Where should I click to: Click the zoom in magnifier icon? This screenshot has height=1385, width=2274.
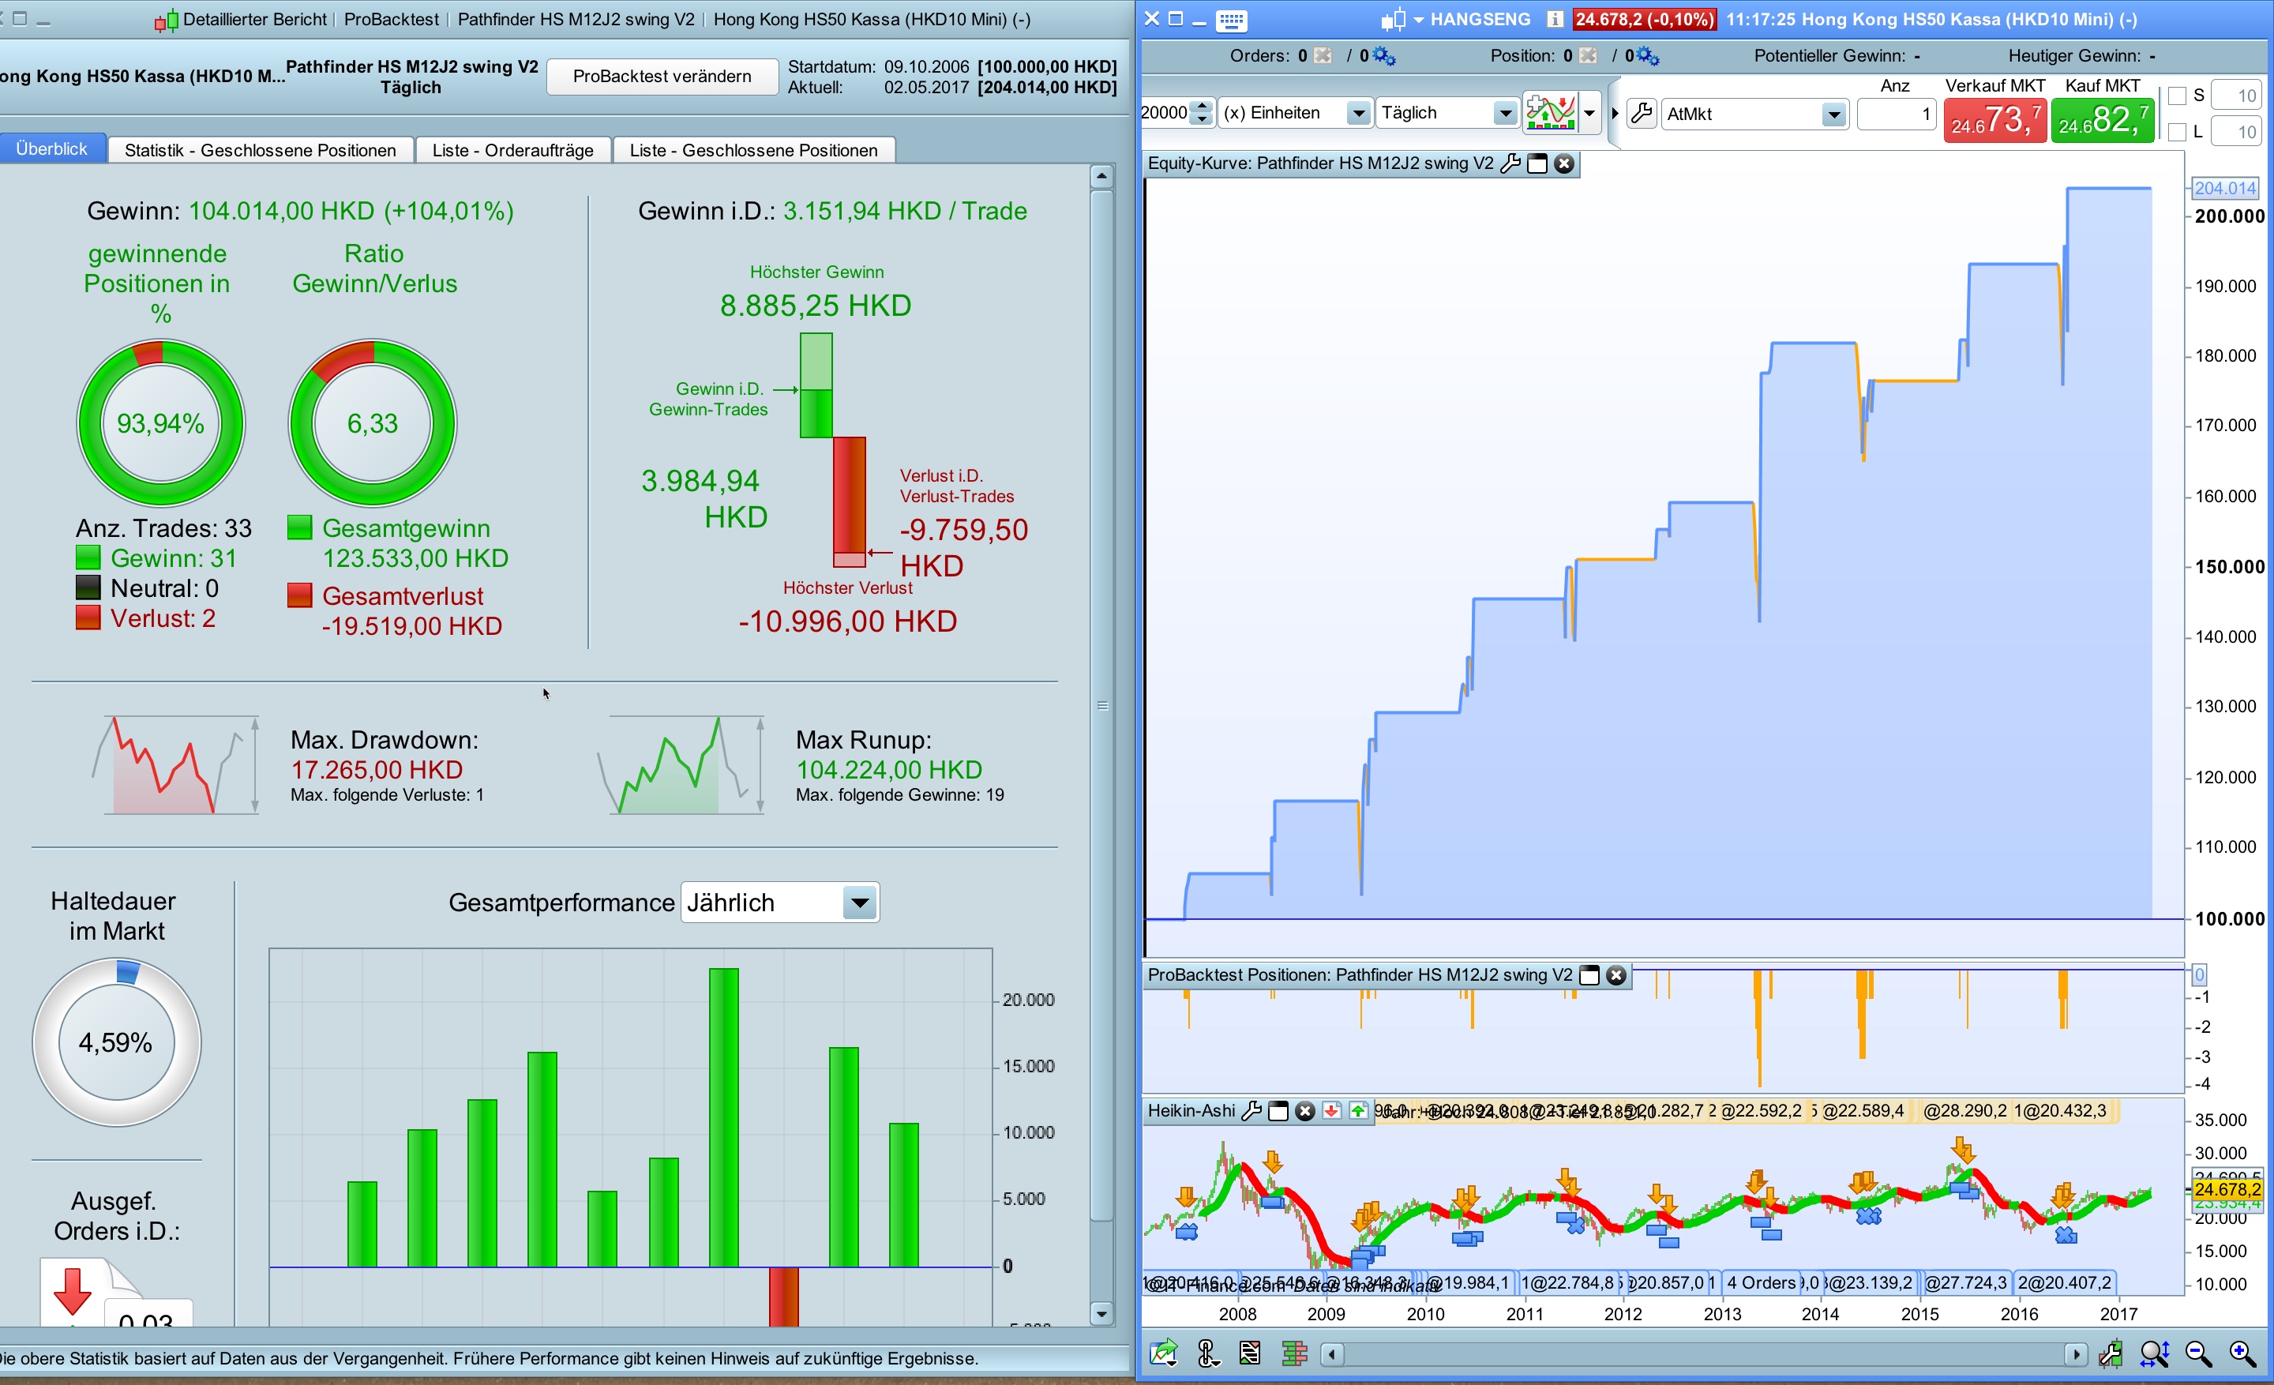click(2242, 1353)
